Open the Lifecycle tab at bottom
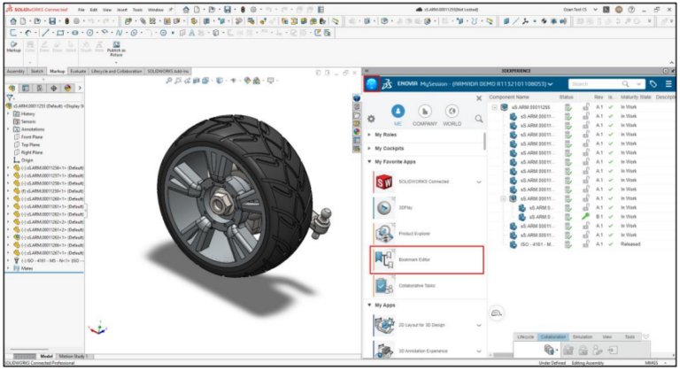Image resolution: width=680 pixels, height=371 pixels. click(x=525, y=336)
